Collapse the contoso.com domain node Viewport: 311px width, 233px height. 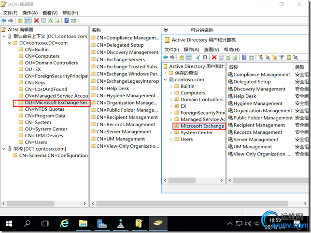point(166,80)
